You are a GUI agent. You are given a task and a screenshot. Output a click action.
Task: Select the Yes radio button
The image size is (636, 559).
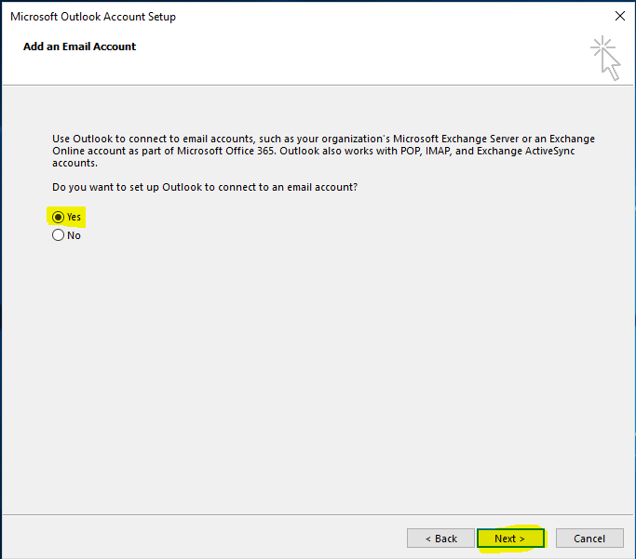click(x=59, y=217)
